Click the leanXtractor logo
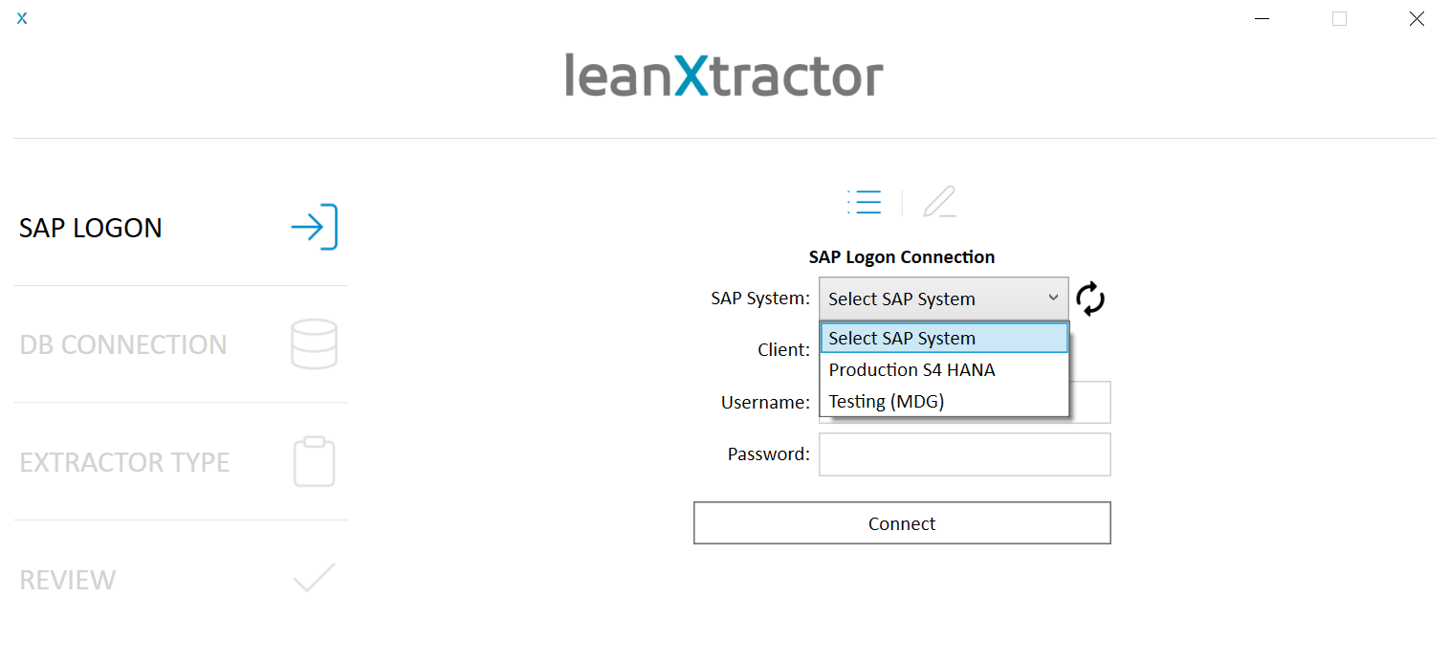 (x=724, y=75)
